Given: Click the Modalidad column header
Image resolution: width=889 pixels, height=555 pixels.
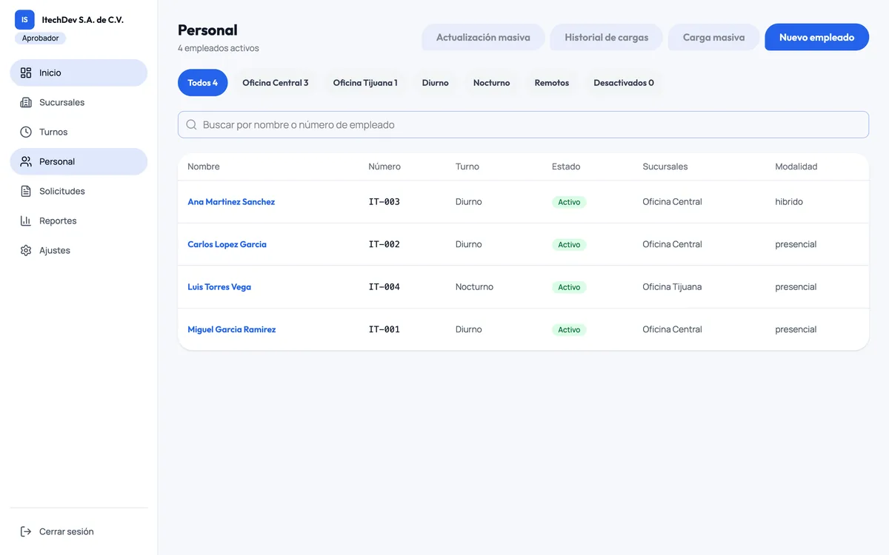Looking at the screenshot, I should pos(796,166).
